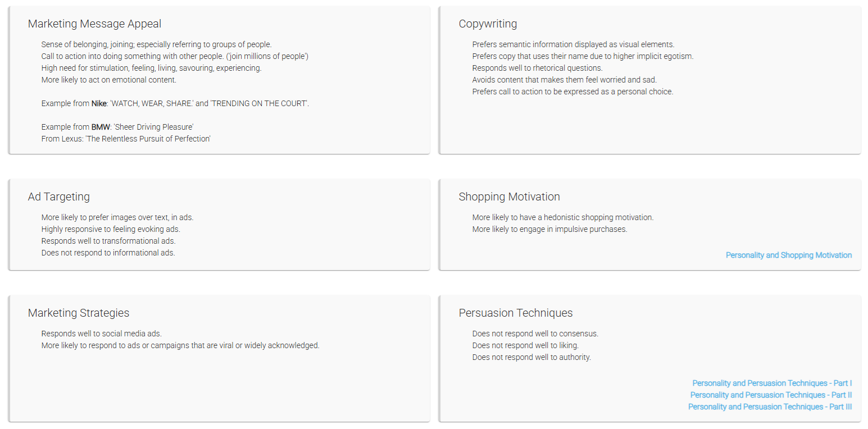Image resolution: width=868 pixels, height=429 pixels.
Task: Click the Persuasion Techniques card heading
Action: (516, 313)
